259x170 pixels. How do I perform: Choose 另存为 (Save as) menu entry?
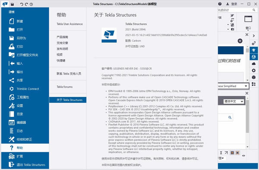[25, 38]
